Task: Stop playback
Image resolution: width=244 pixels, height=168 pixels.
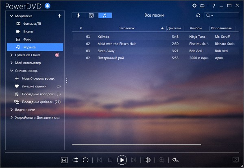Action: click(110, 160)
